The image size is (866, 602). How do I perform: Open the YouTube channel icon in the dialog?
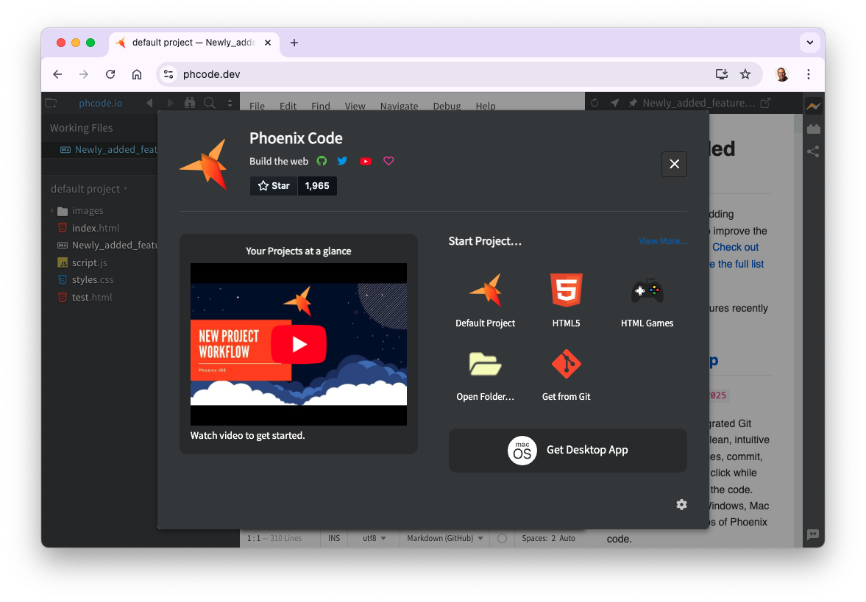(x=365, y=160)
